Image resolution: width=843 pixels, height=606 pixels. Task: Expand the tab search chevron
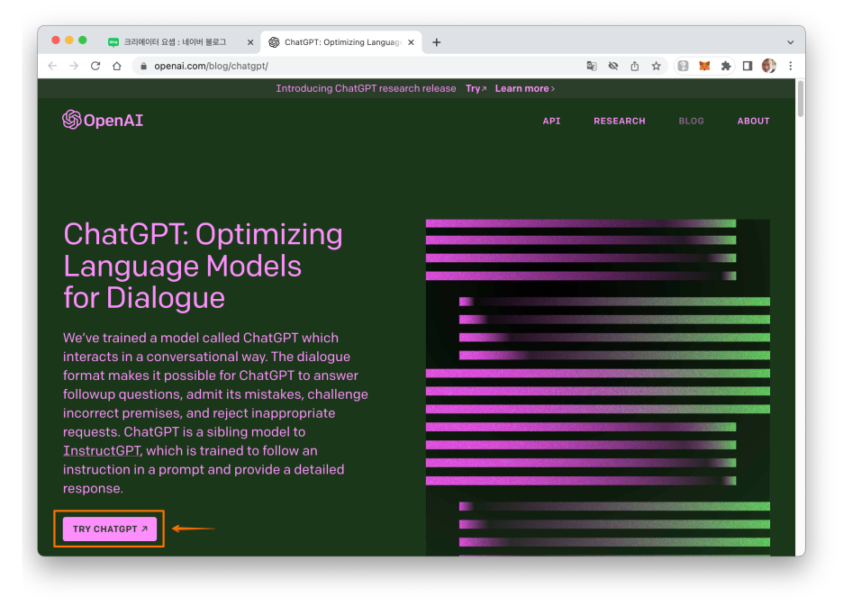click(x=791, y=42)
